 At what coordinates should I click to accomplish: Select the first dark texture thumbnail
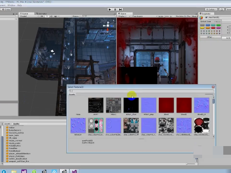pos(96,105)
